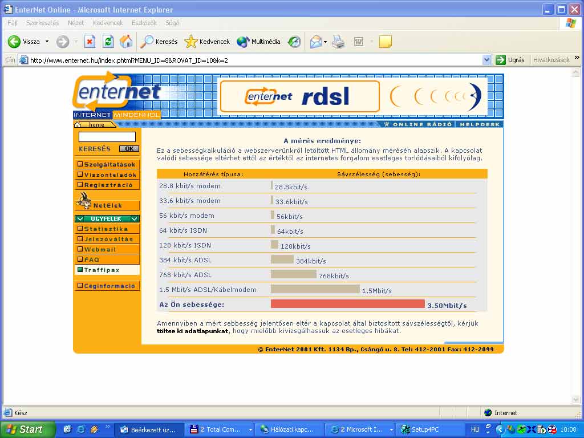Image resolution: width=584 pixels, height=438 pixels.
Task: Open History clock icon in toolbar
Action: click(294, 41)
